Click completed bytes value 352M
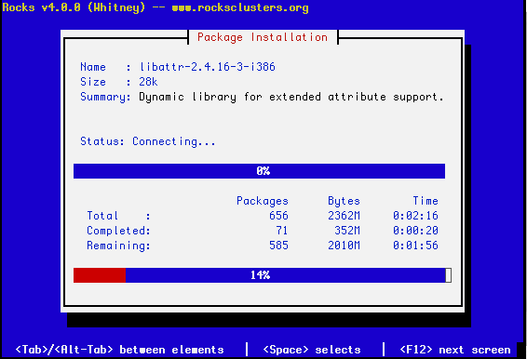Viewport: 527px width, 359px height. tap(347, 231)
